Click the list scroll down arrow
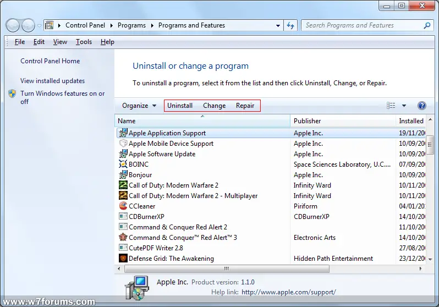Viewport: 439px width, 307px height. (430, 260)
